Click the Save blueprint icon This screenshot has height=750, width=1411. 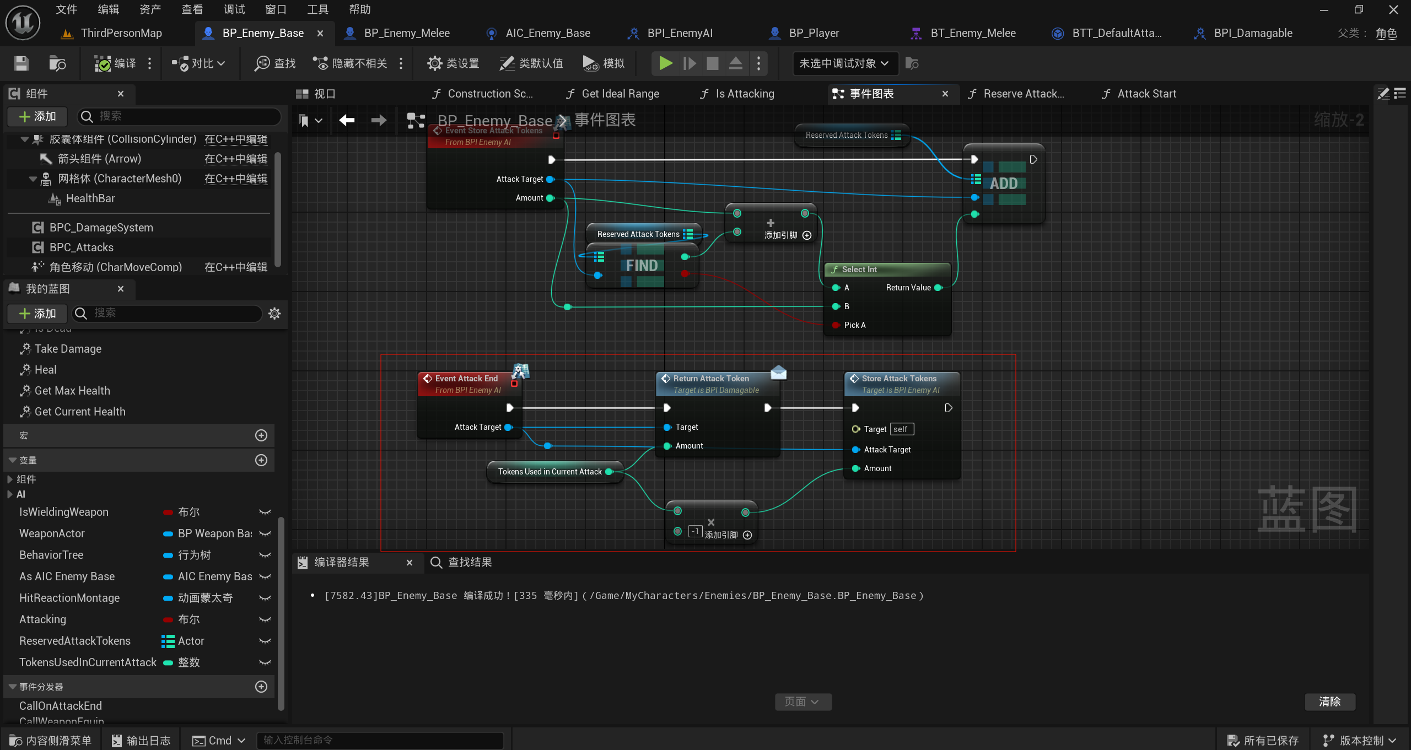21,63
